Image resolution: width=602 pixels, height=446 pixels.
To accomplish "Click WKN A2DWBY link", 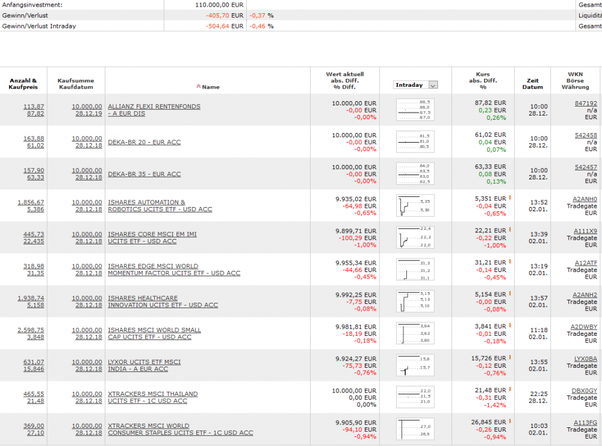I will pyautogui.click(x=584, y=327).
